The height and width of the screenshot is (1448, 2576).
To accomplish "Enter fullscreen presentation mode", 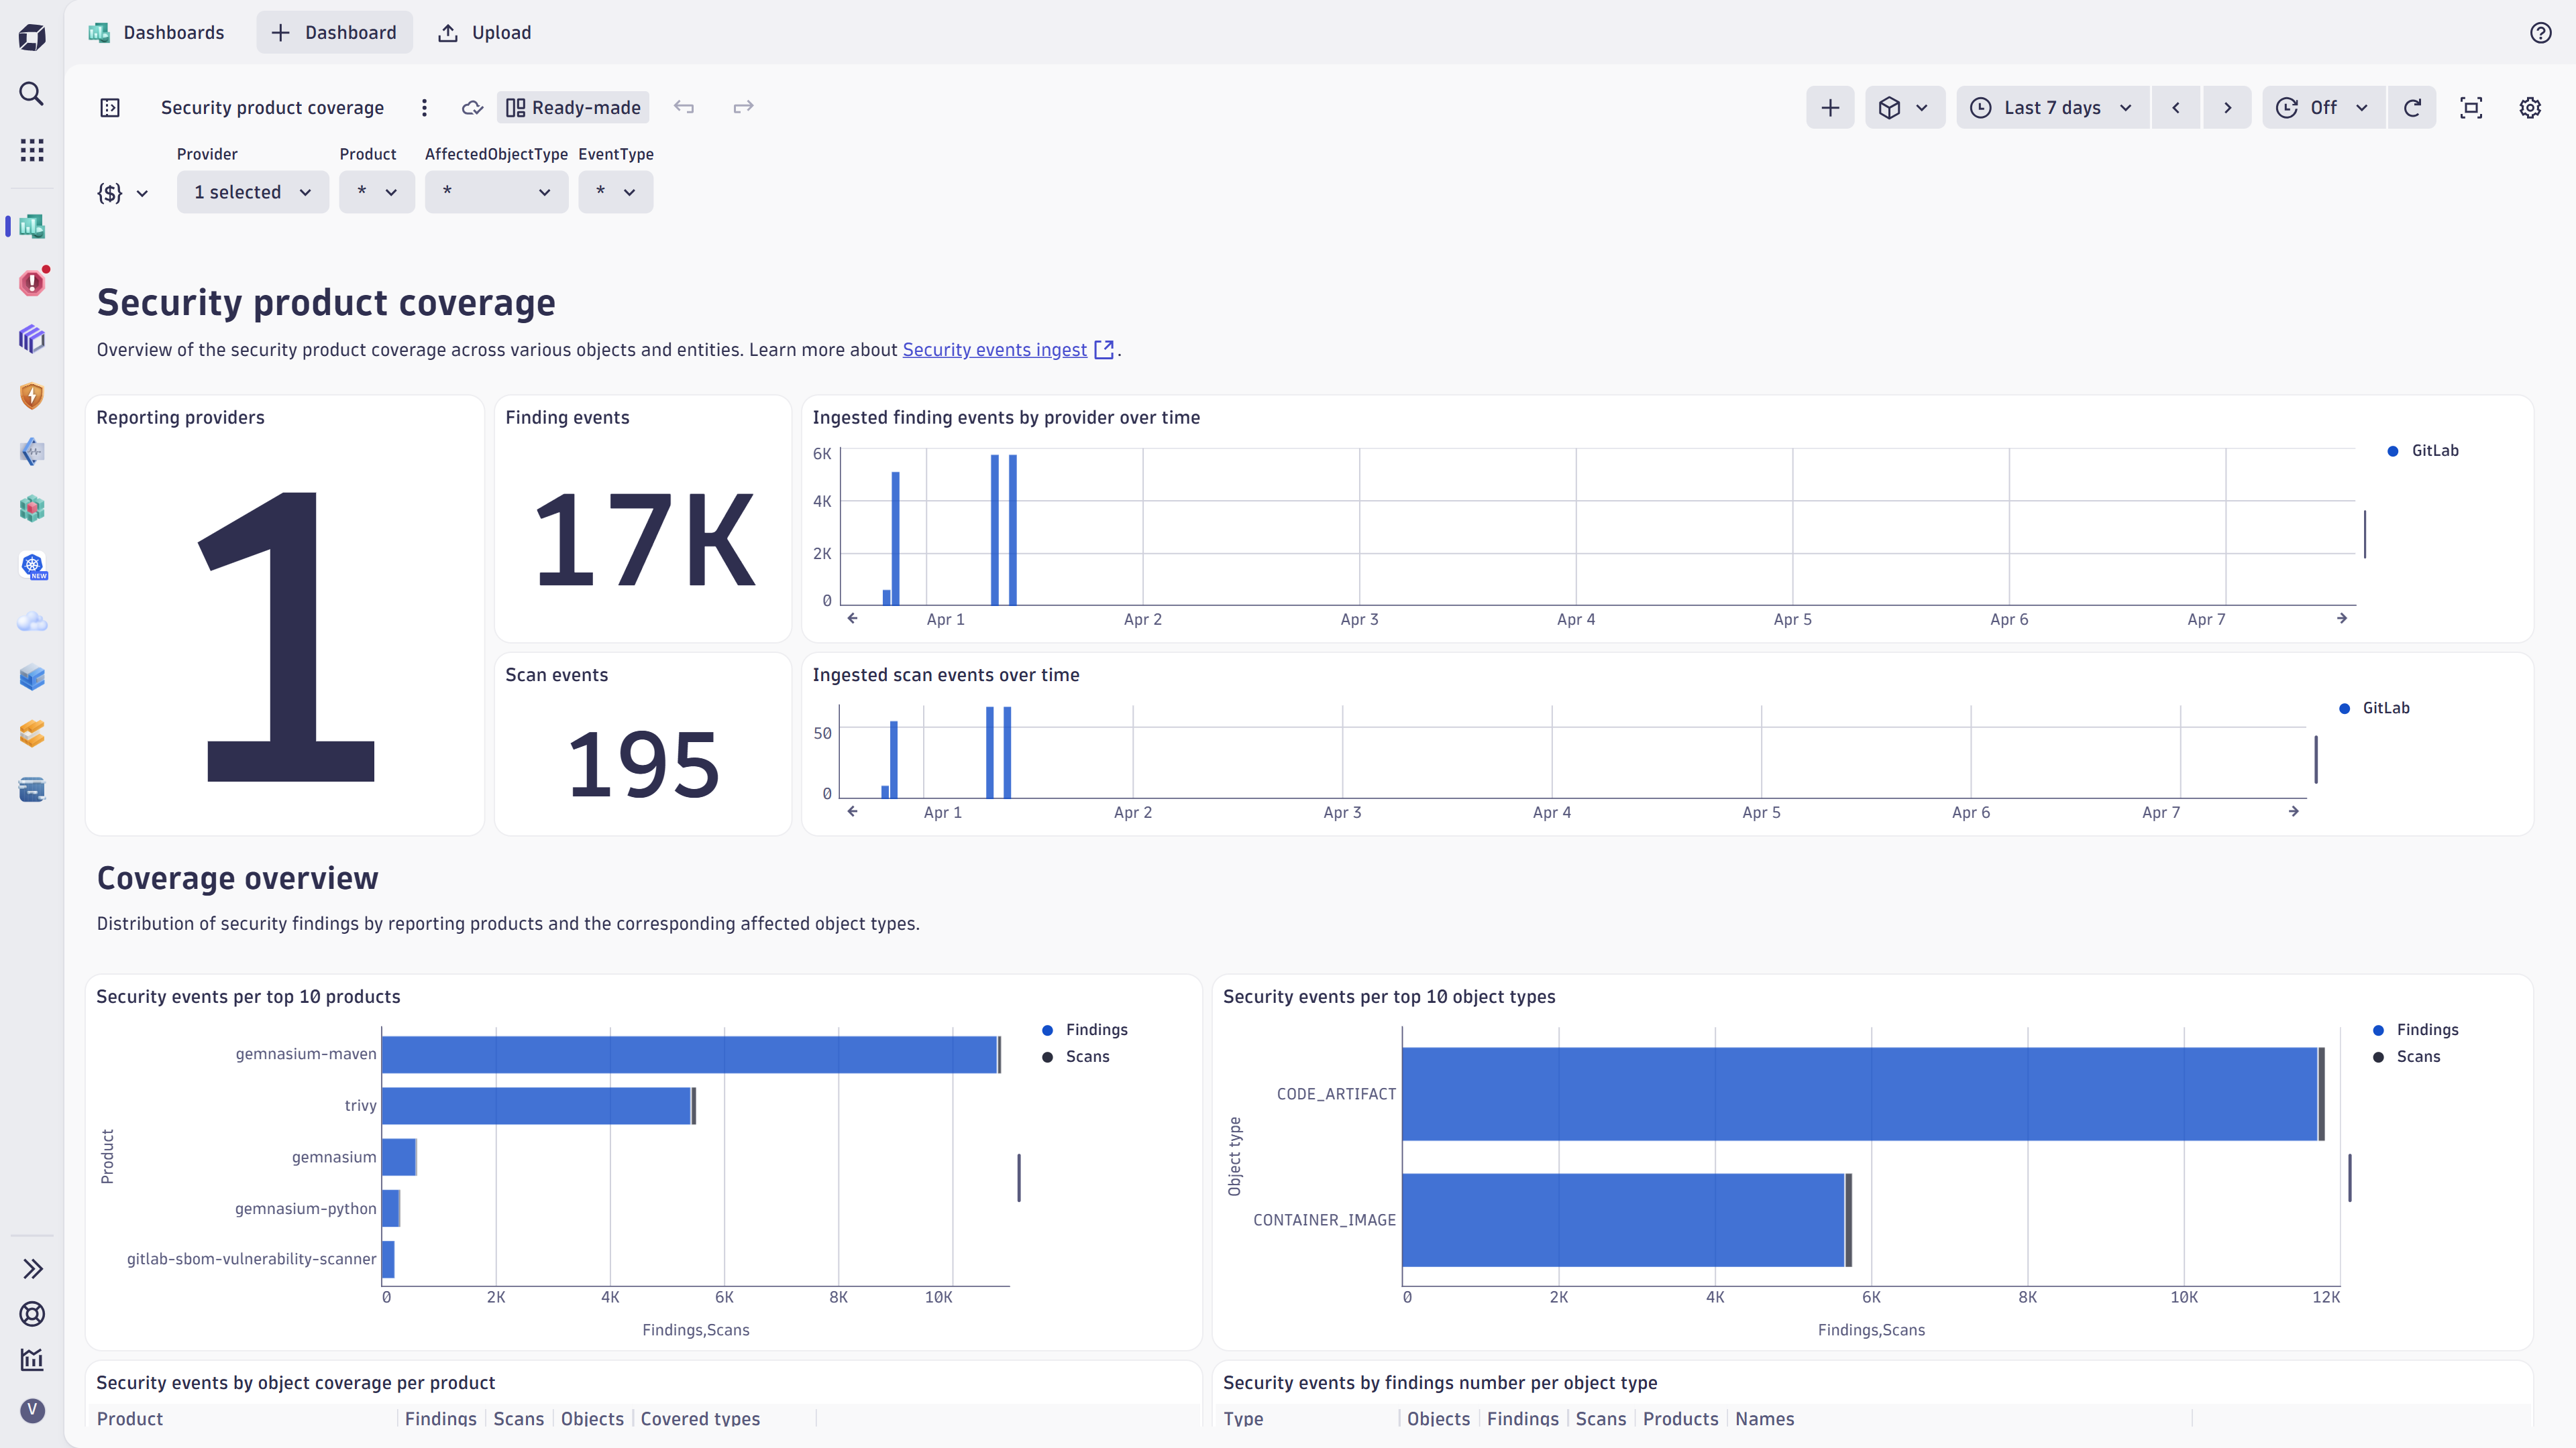I will pos(2471,108).
